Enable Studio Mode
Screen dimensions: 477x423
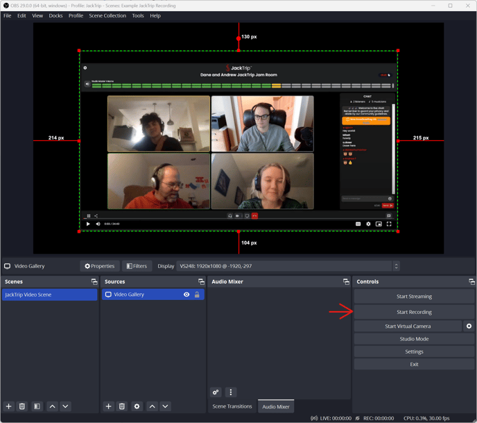414,339
